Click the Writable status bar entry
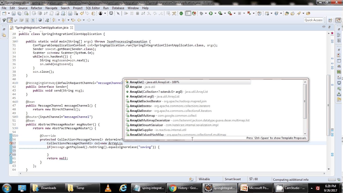The height and width of the screenshot is (193, 343). (204, 179)
